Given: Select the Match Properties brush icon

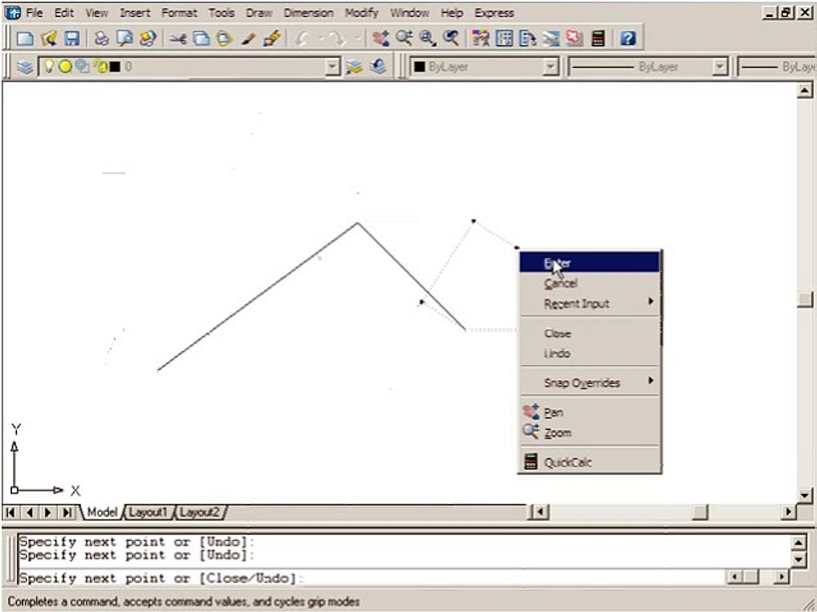Looking at the screenshot, I should tap(248, 38).
